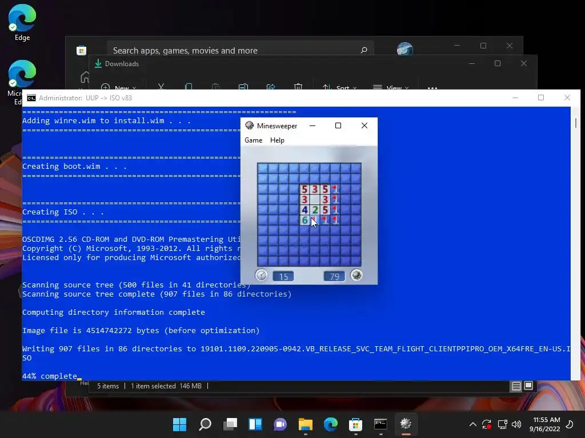Open the Windows Start menu

point(179,424)
